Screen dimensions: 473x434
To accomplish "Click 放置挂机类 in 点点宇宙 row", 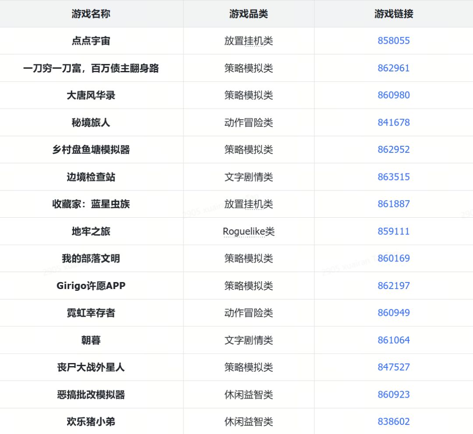I will [x=249, y=41].
